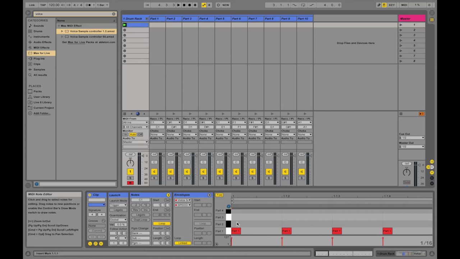
Task: Open Packs in Places
Action: click(37, 91)
